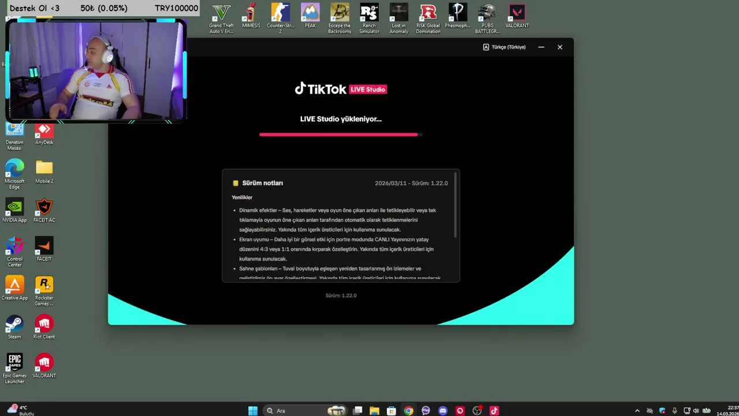Click the streamer webcam overlay
739x416 pixels.
point(96,70)
